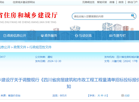Image resolution: width=139 pixels, height=102 pixels.
Task: Click view count 665次
Action: (63, 96)
